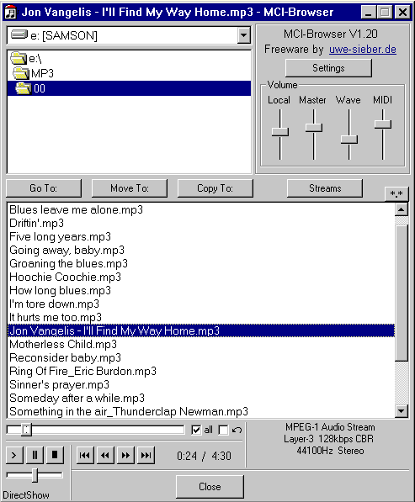Open the Streams button
The width and height of the screenshot is (415, 502).
click(x=325, y=188)
